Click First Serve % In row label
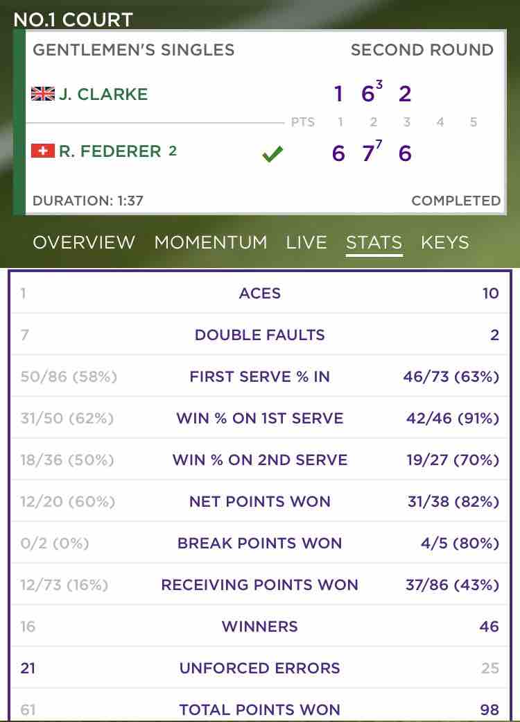520x722 pixels. click(x=260, y=377)
